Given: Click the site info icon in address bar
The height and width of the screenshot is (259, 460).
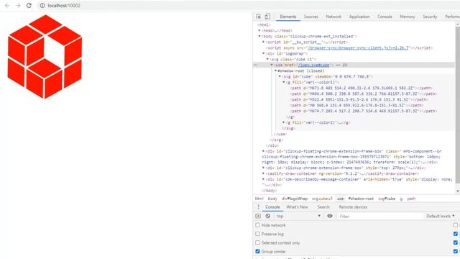Looking at the screenshot, I should point(42,6).
